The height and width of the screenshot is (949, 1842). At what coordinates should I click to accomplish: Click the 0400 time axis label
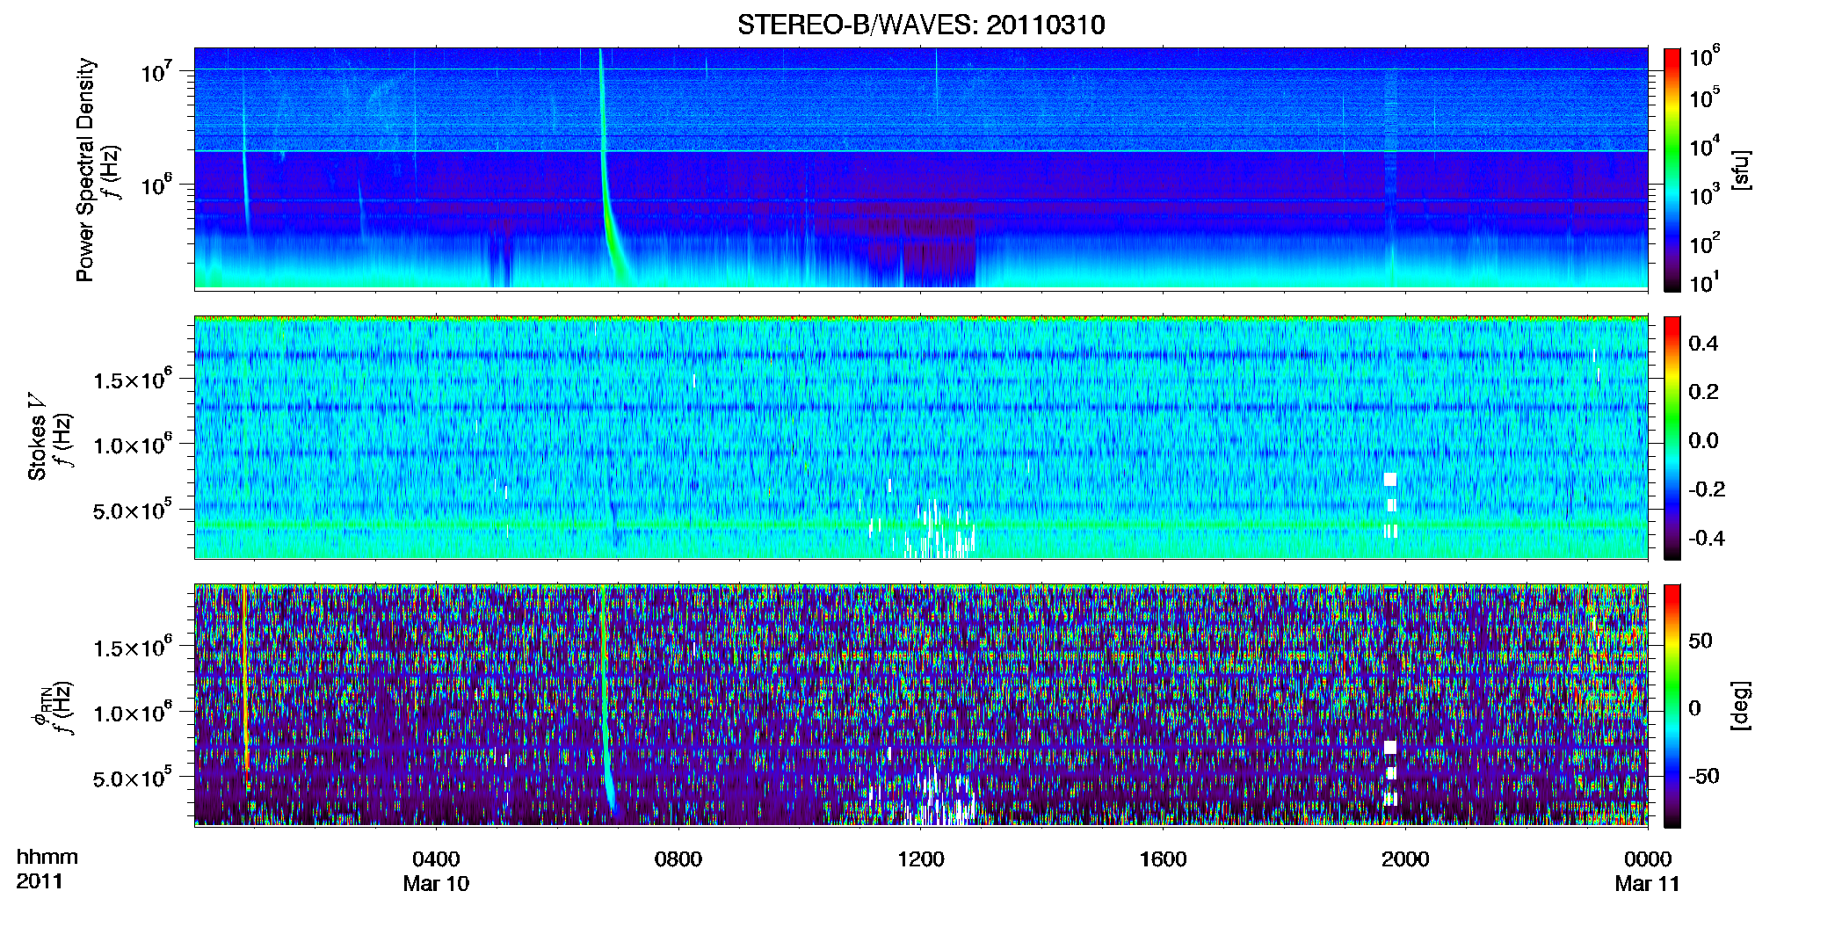tap(436, 858)
